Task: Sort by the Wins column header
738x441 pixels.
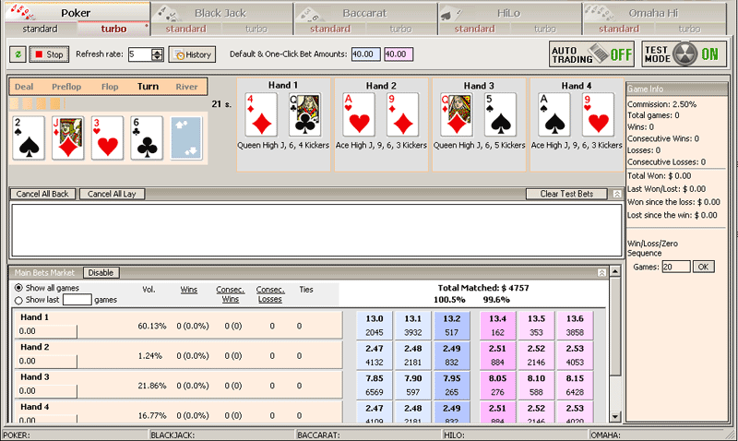Action: tap(189, 290)
